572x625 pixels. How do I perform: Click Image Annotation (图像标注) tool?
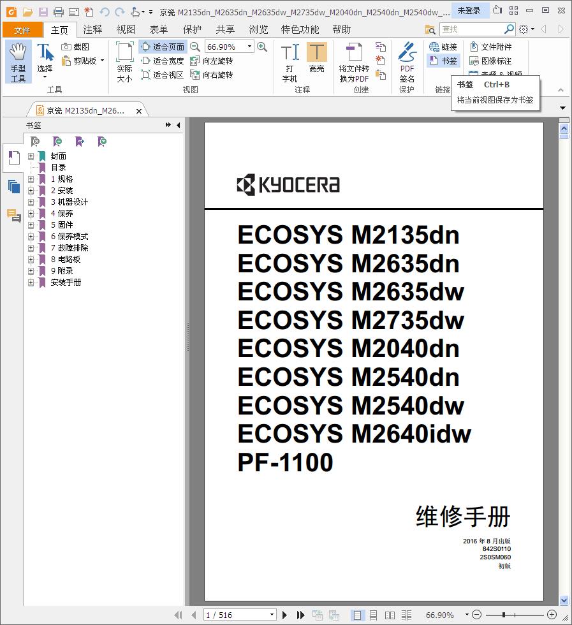click(x=490, y=61)
